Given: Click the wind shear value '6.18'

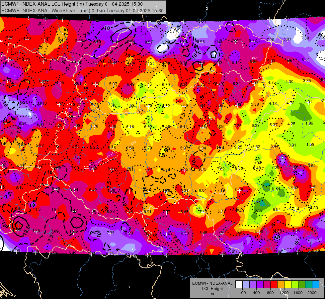Looking at the screenshot, I should (259, 210).
